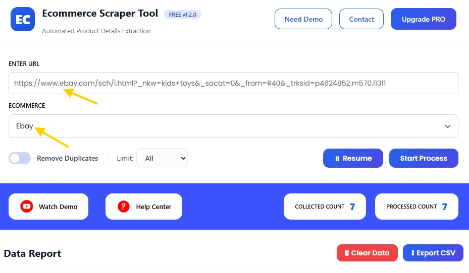Image resolution: width=469 pixels, height=273 pixels.
Task: Click the Start Process button
Action: (x=424, y=158)
